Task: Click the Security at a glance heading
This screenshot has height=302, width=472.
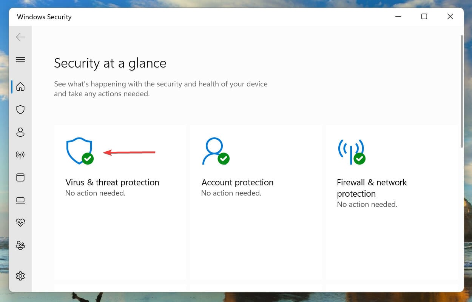Action: click(x=110, y=63)
